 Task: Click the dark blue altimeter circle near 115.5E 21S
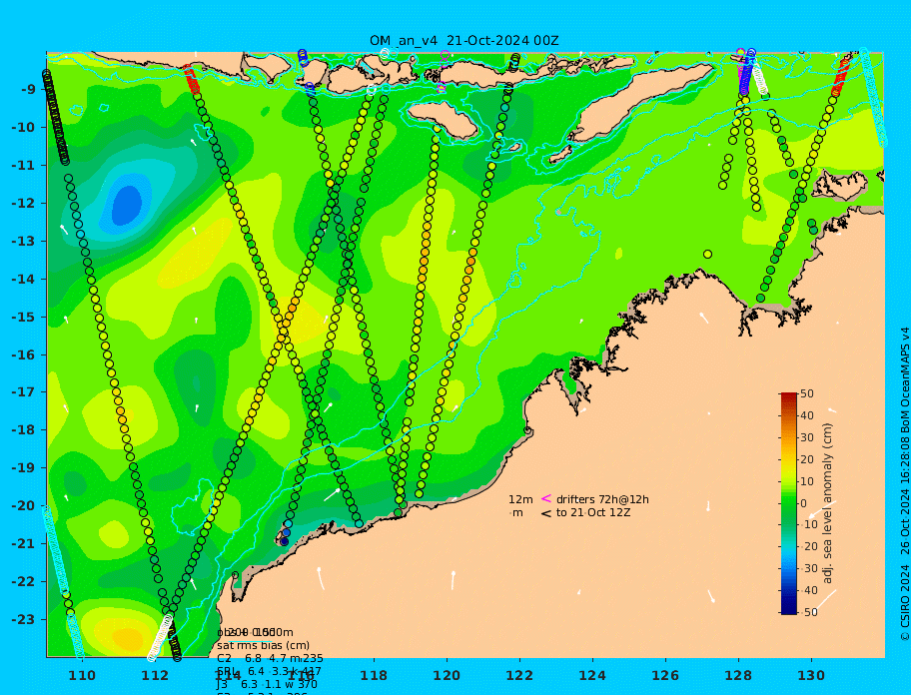(284, 541)
